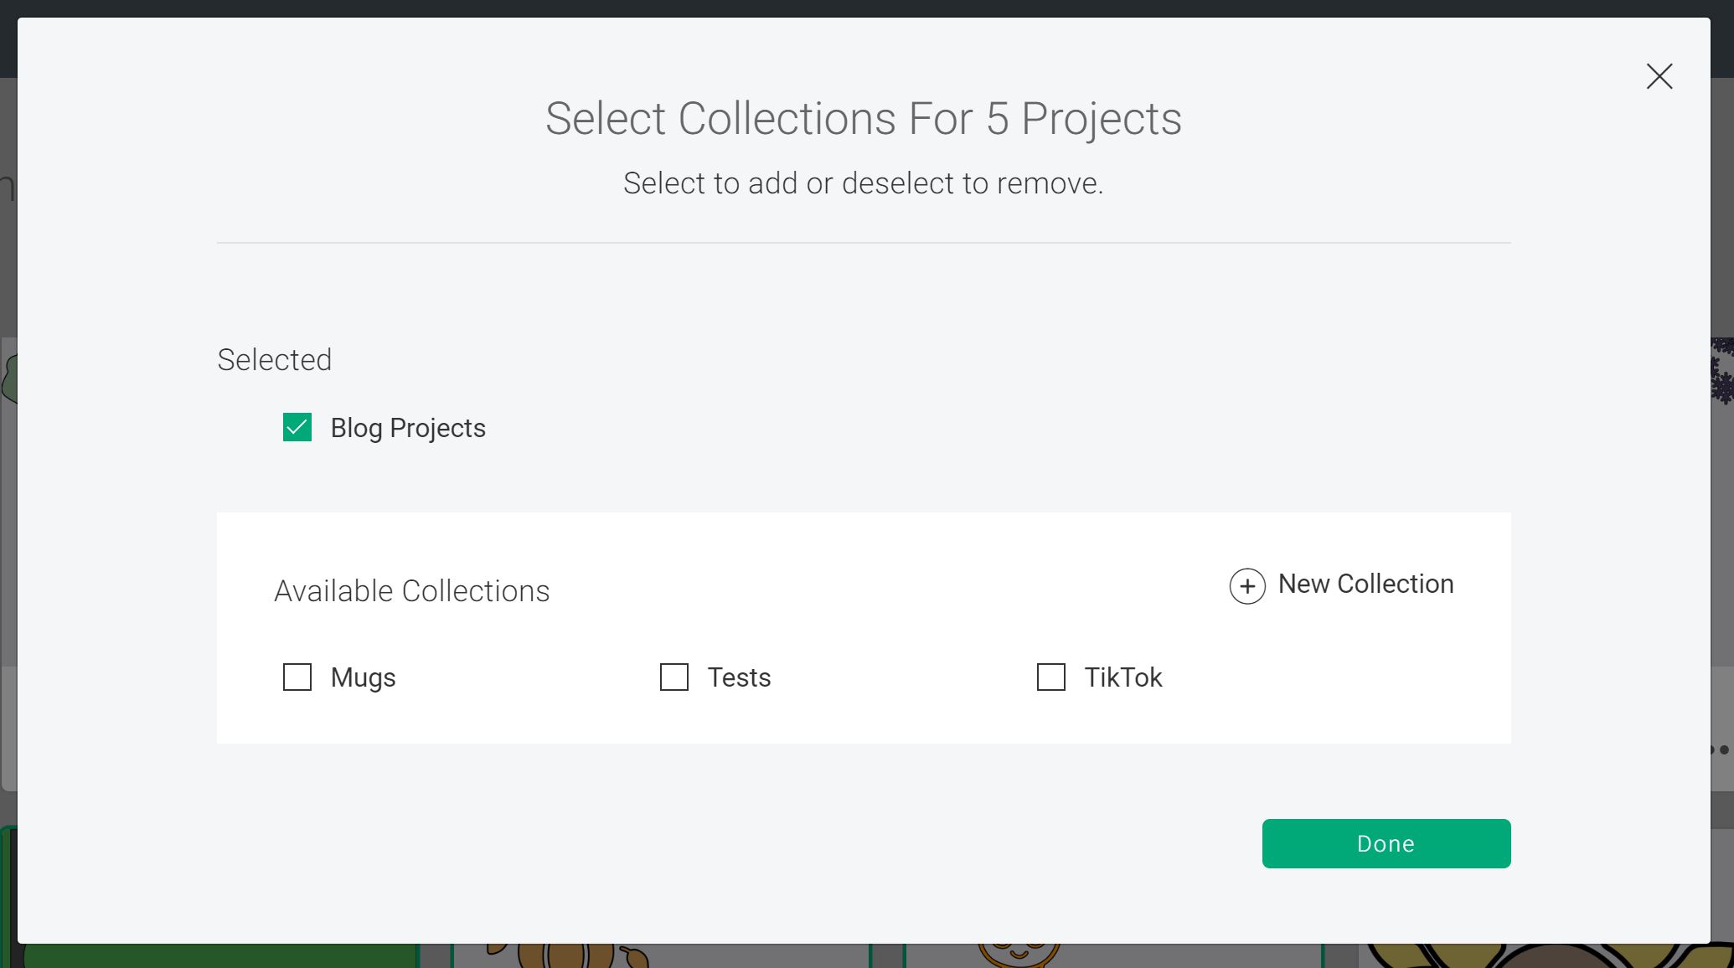Viewport: 1734px width, 968px height.
Task: Click the Mugs label to toggle it
Action: click(364, 677)
